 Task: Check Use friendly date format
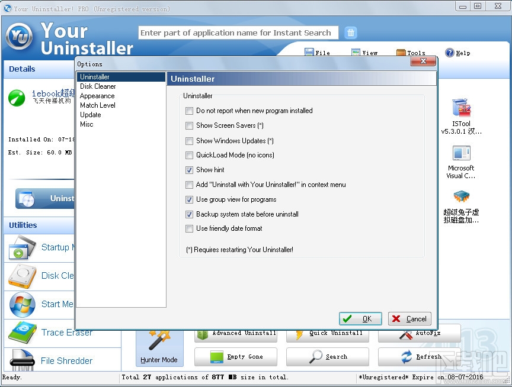190,228
